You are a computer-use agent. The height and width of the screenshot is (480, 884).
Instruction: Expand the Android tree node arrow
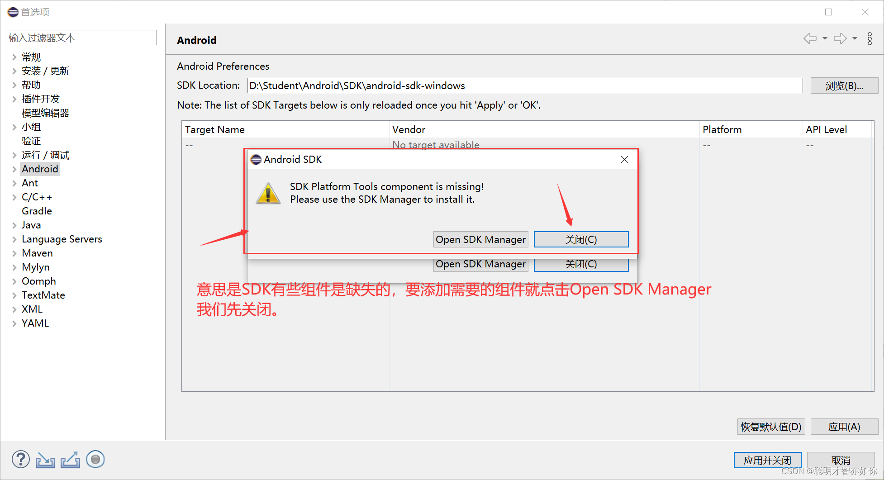click(x=14, y=169)
